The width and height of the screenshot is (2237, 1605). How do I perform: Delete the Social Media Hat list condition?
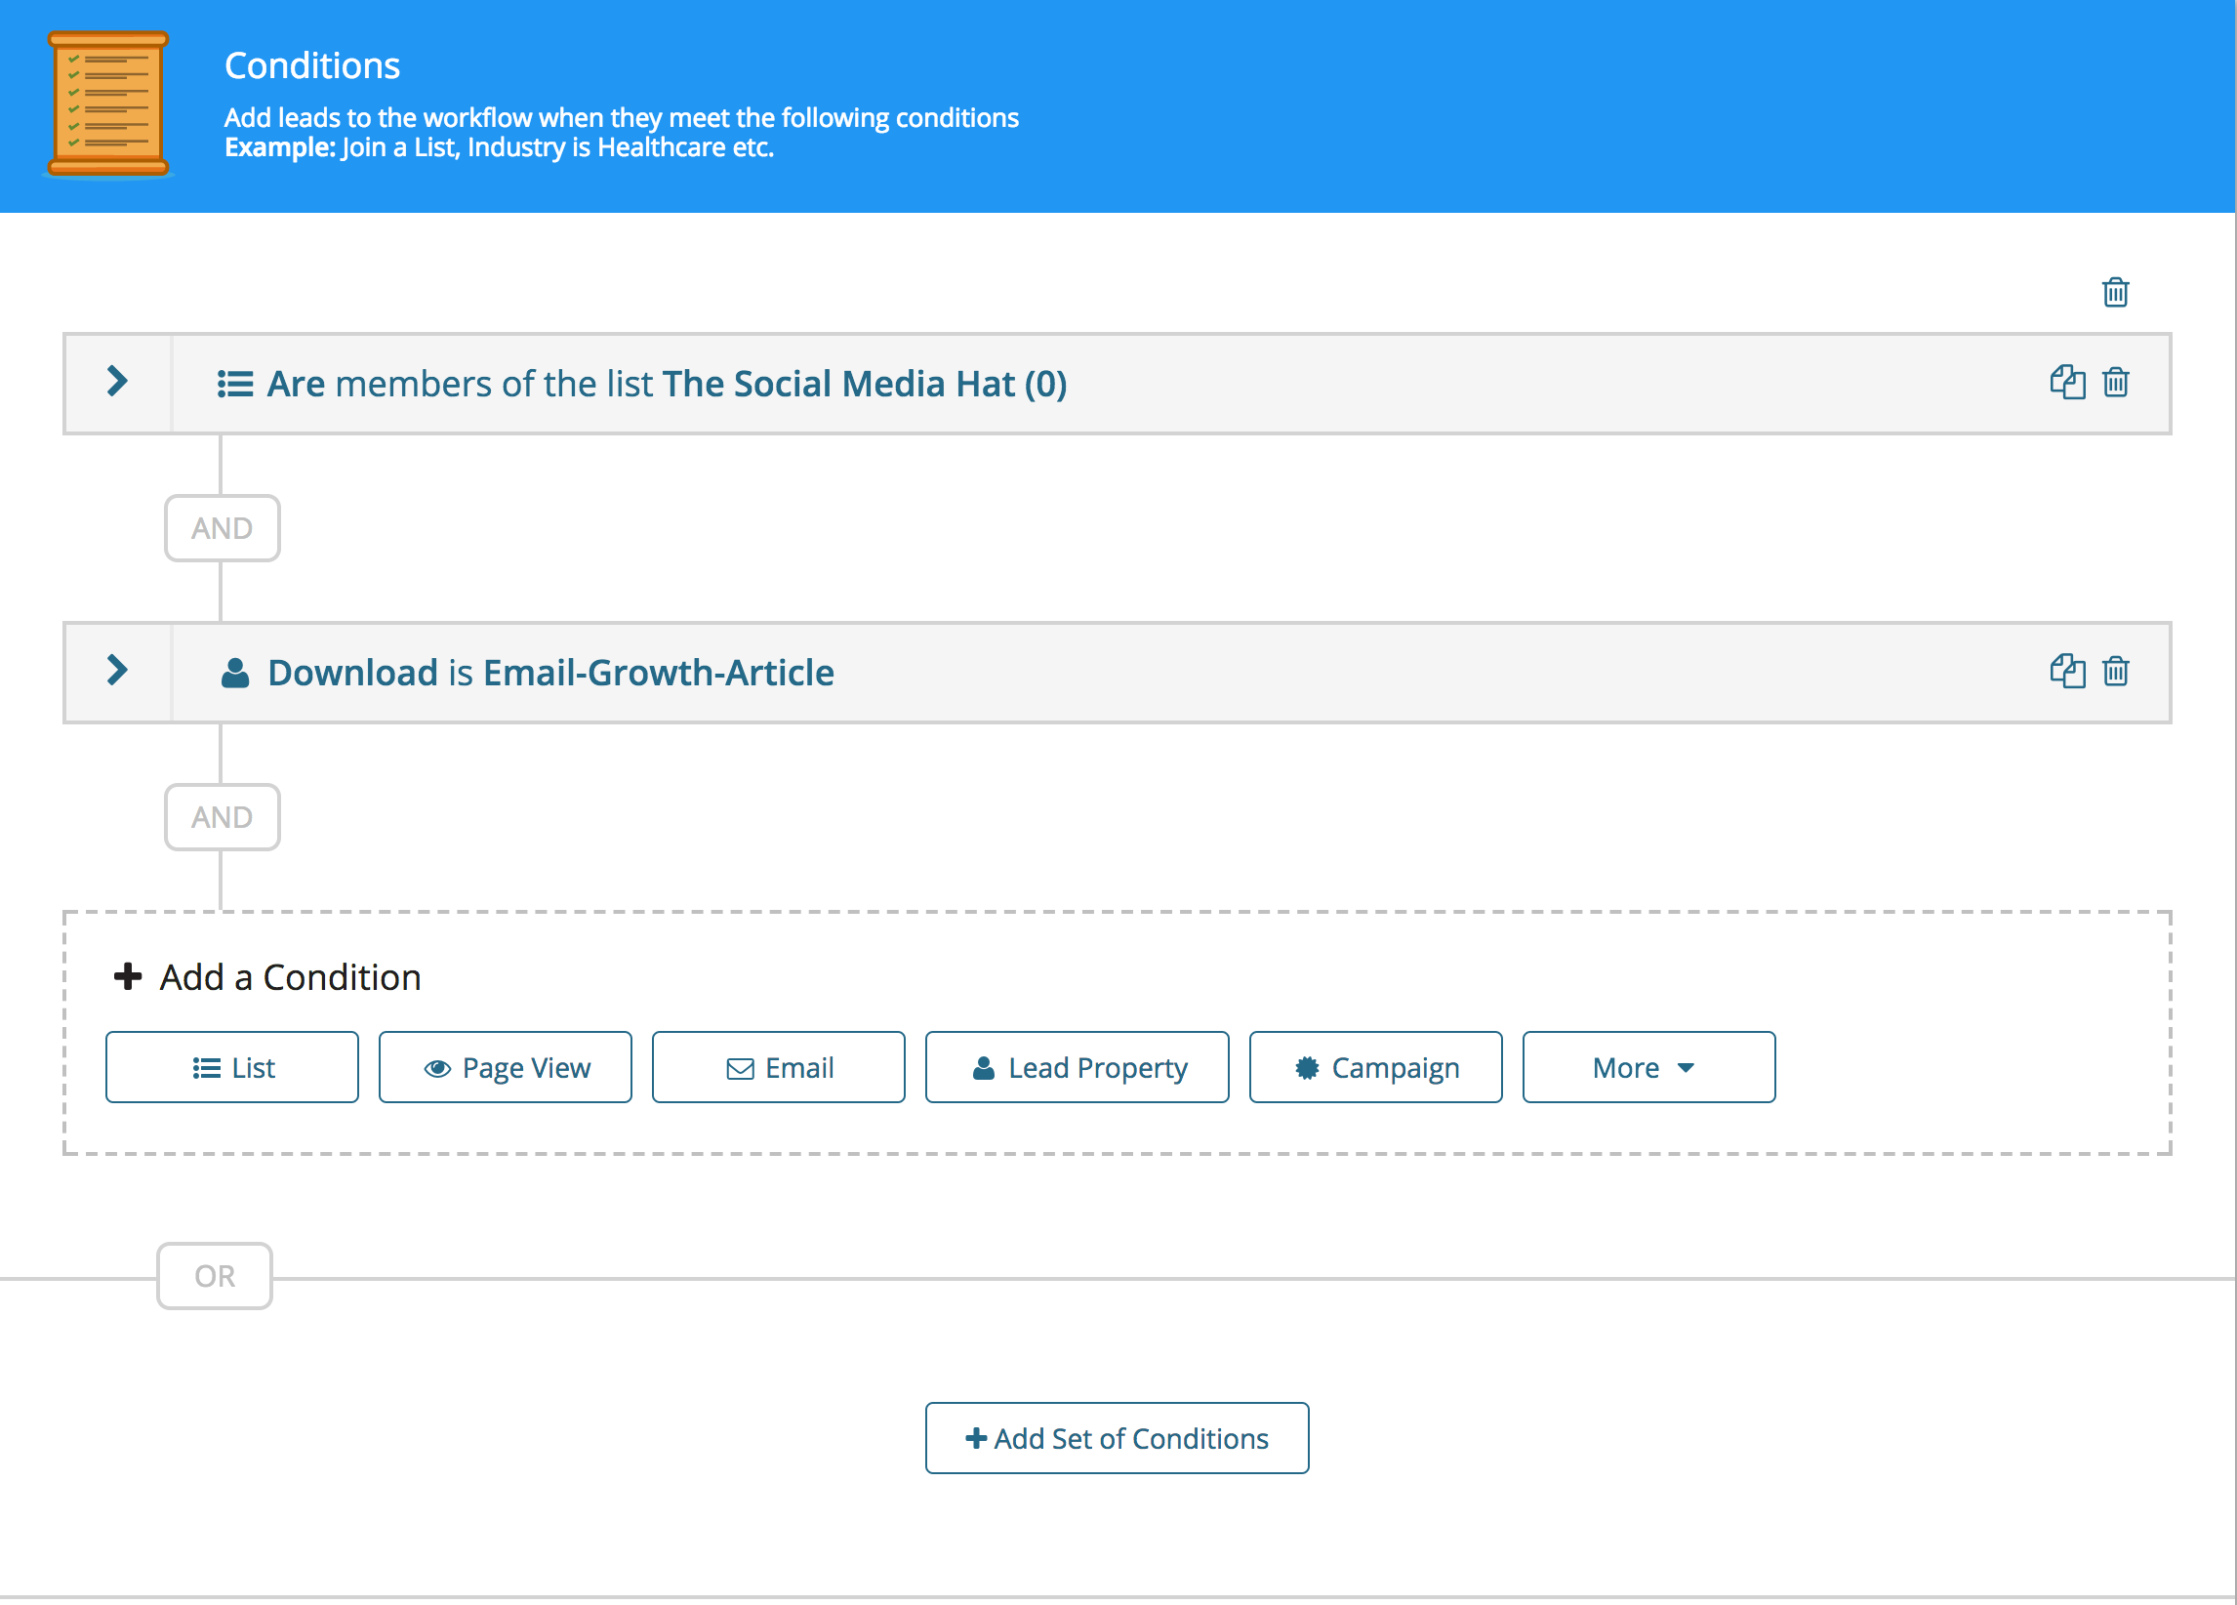[x=2115, y=382]
